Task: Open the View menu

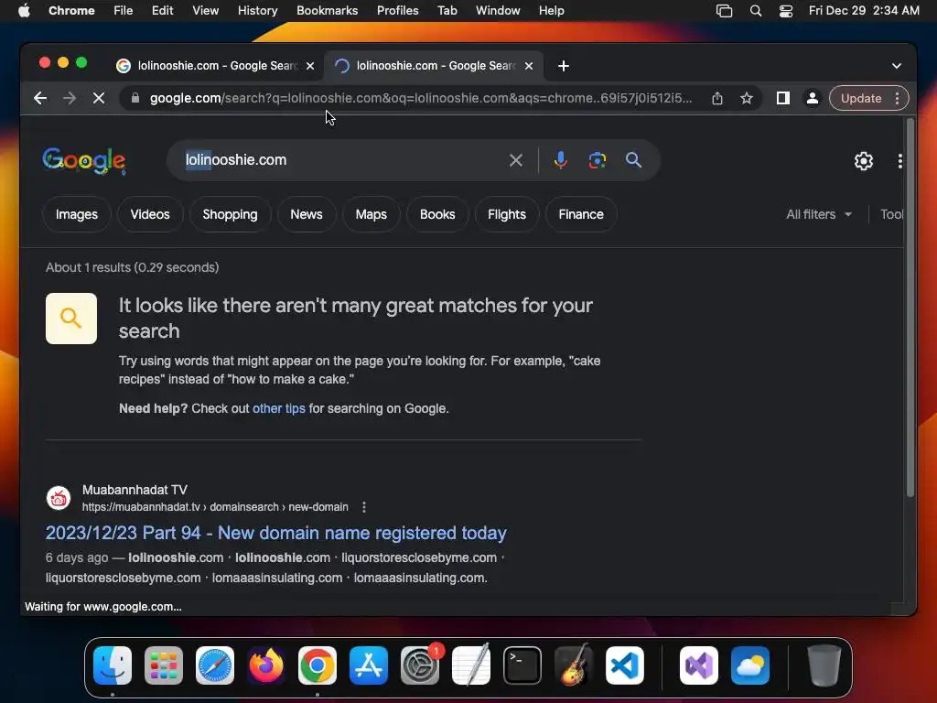Action: pyautogui.click(x=206, y=11)
